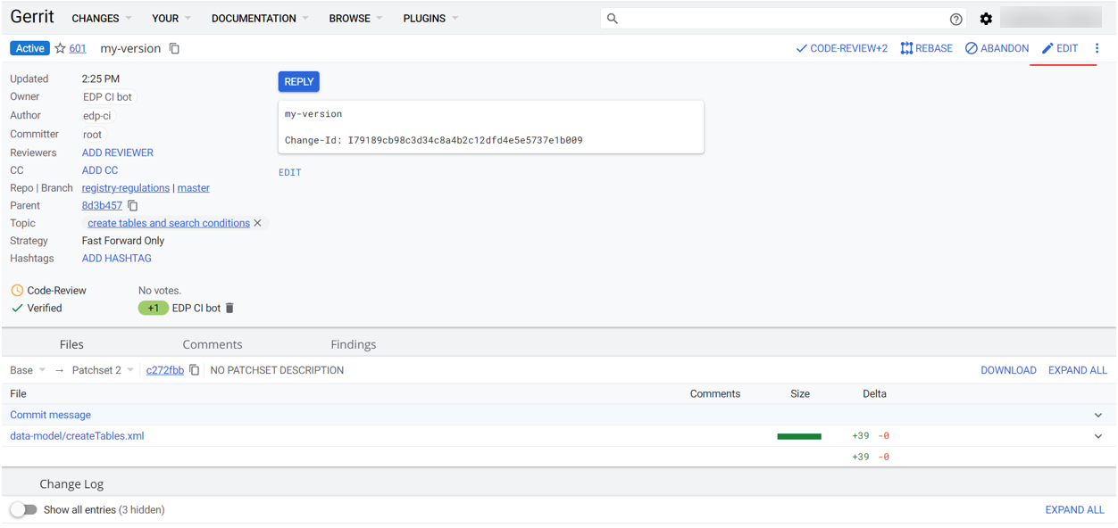Click EXPAND ALL in file list header
The height and width of the screenshot is (528, 1118).
tap(1077, 370)
